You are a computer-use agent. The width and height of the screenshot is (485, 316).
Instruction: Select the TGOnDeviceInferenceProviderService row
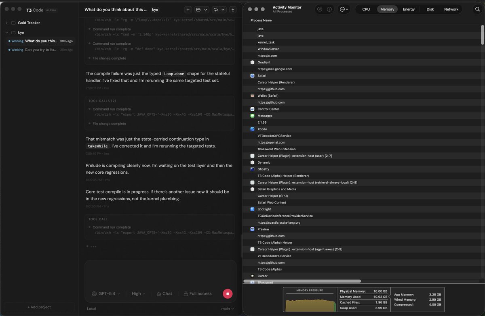[362, 216]
